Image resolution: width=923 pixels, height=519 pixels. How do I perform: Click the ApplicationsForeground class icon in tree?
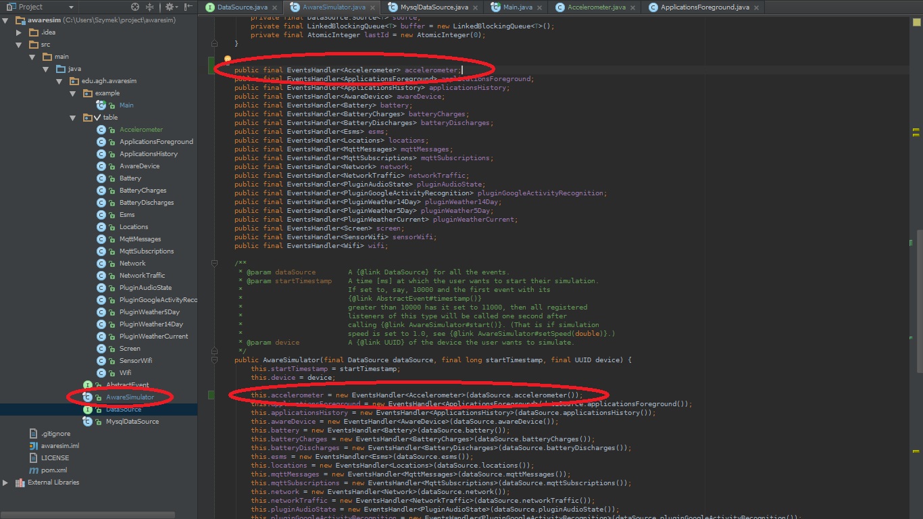(x=101, y=142)
